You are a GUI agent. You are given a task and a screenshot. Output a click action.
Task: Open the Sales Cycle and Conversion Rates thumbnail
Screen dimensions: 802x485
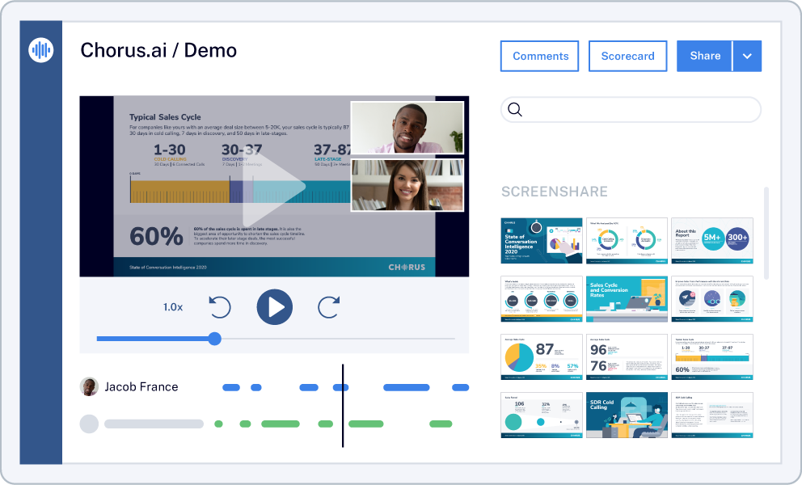(x=627, y=299)
